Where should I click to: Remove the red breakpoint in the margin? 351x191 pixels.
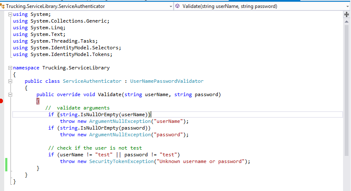pos(1,101)
